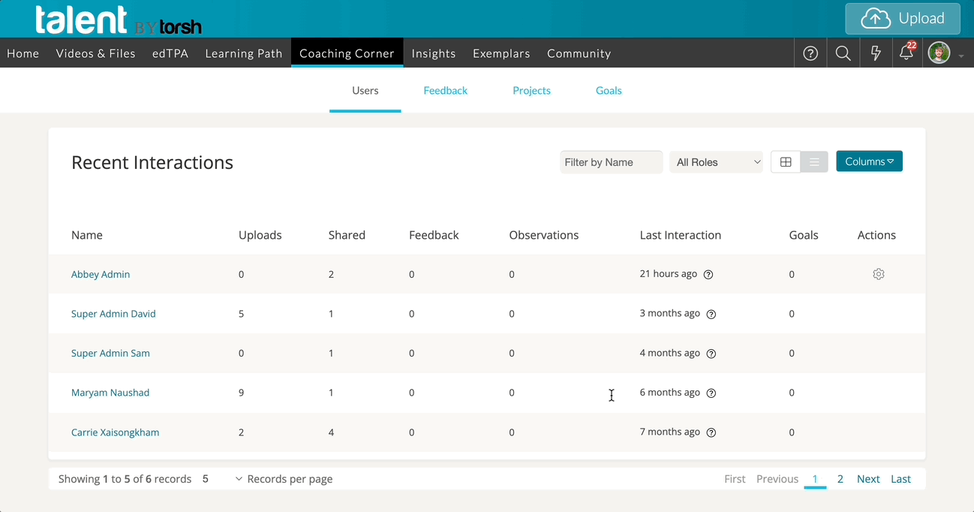This screenshot has height=512, width=974.
Task: Open the Insights menu item
Action: [x=434, y=53]
